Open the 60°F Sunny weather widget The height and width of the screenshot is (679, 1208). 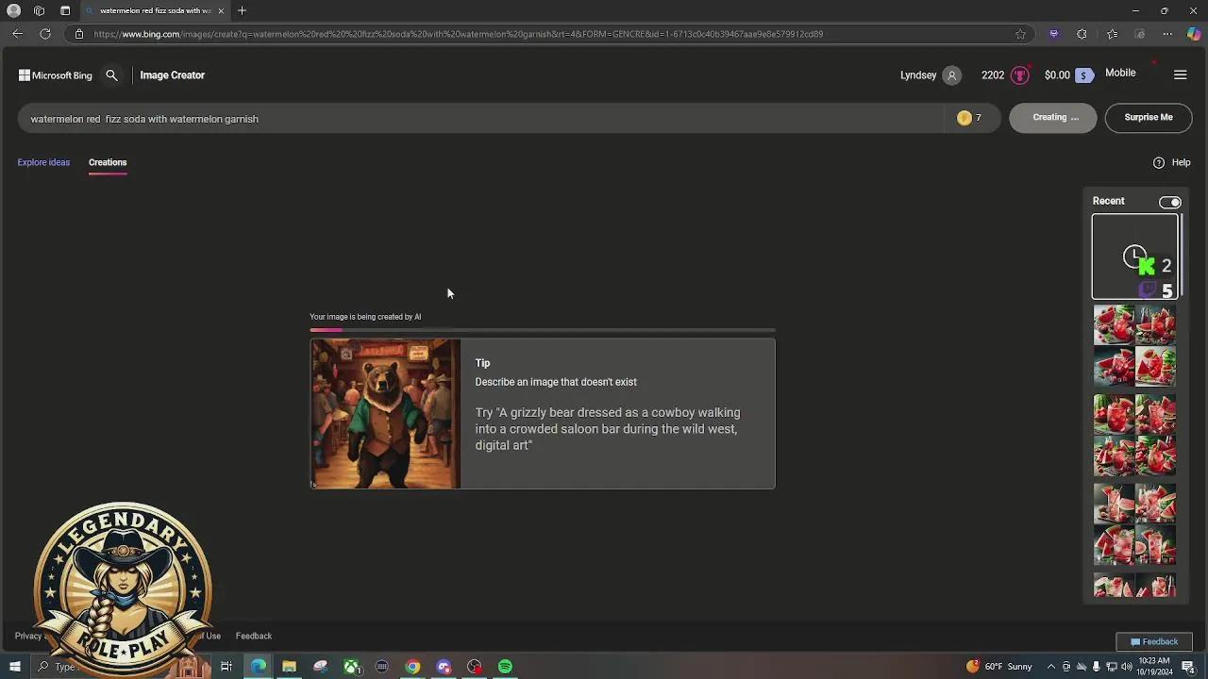(x=999, y=667)
